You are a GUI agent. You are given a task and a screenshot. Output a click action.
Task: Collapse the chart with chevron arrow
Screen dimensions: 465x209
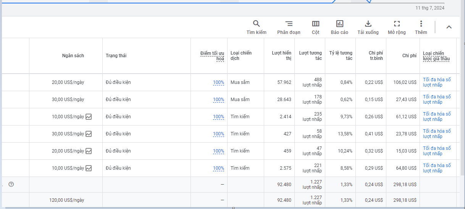click(449, 27)
